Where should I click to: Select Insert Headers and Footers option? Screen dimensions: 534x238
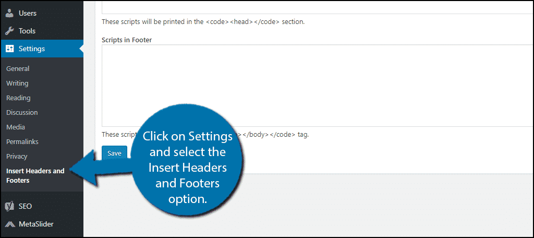coord(35,175)
